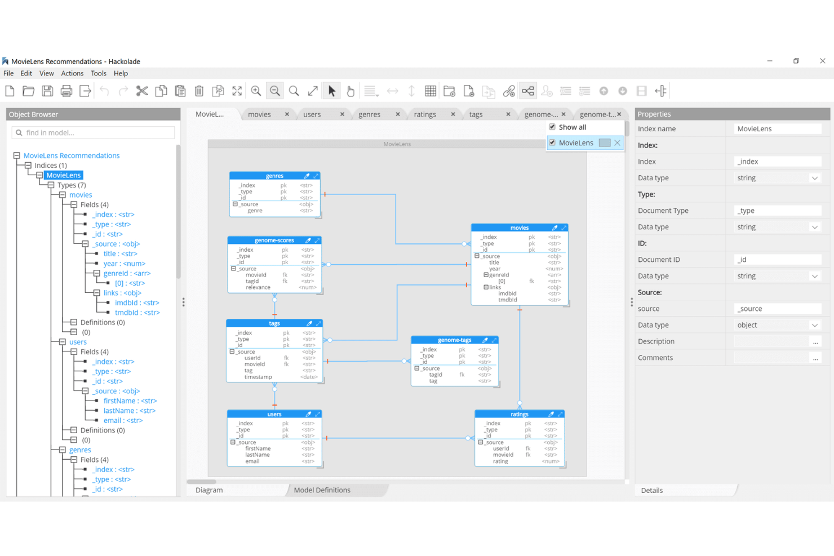834x556 pixels.
Task: Collapse the users type in Object Browser
Action: coord(63,342)
